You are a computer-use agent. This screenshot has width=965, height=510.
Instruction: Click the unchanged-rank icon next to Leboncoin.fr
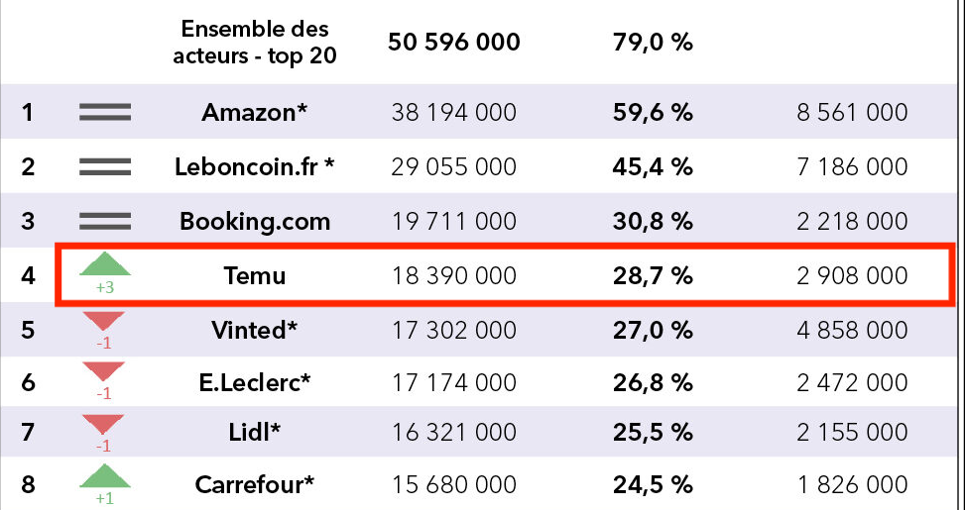pyautogui.click(x=104, y=167)
